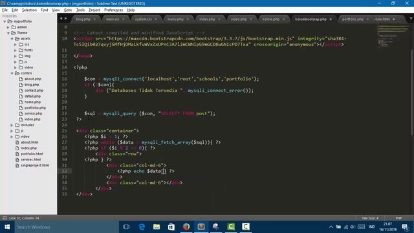The width and height of the screenshot is (414, 233).
Task: Open singleproject.html in the sidebar
Action: click(35, 166)
